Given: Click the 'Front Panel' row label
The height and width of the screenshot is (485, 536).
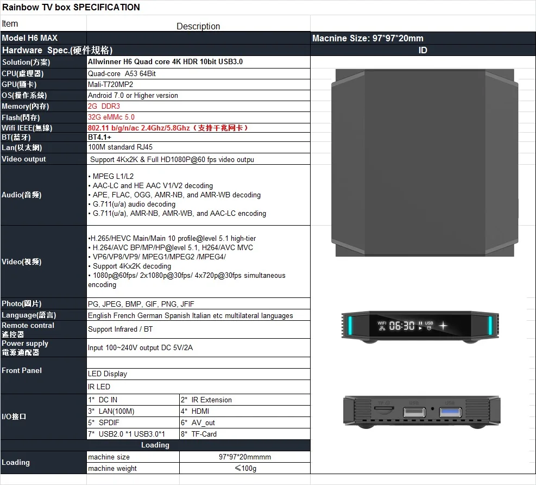Looking at the screenshot, I should [x=43, y=375].
